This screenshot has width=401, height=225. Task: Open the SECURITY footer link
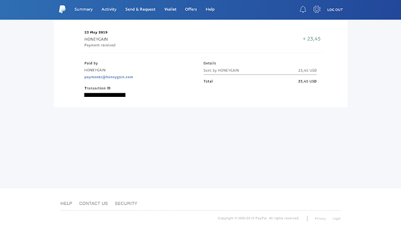tap(126, 203)
